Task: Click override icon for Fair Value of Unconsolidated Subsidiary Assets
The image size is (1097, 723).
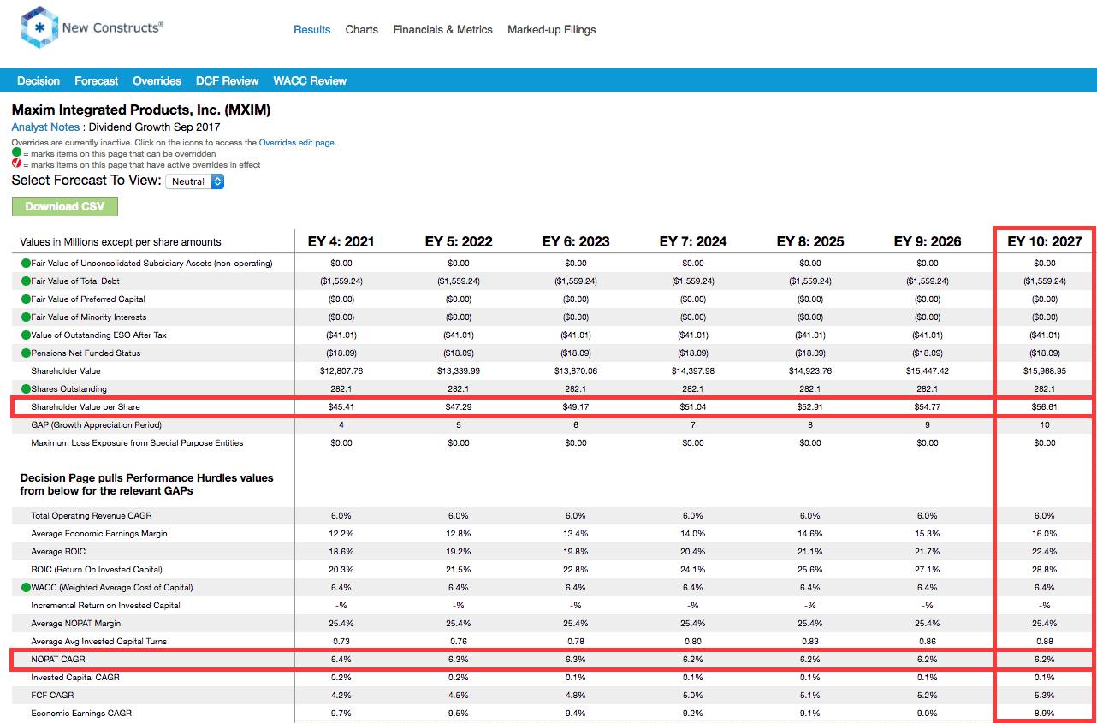Action: pos(26,264)
